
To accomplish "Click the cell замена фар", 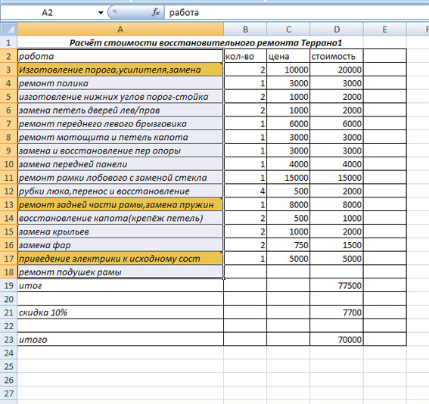I will (120, 245).
